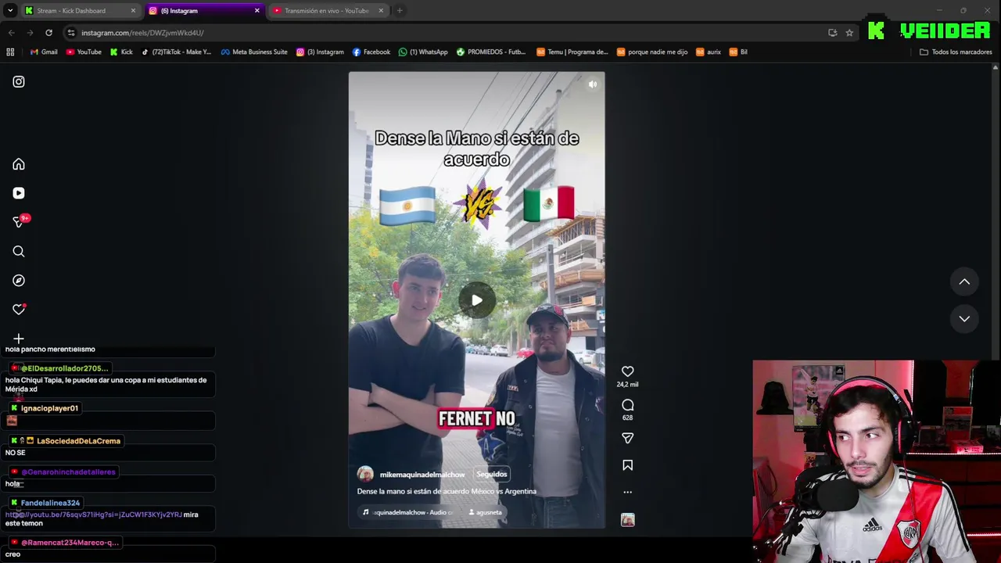1001x563 pixels.
Task: Close the YouTube transmission tab
Action: click(381, 11)
